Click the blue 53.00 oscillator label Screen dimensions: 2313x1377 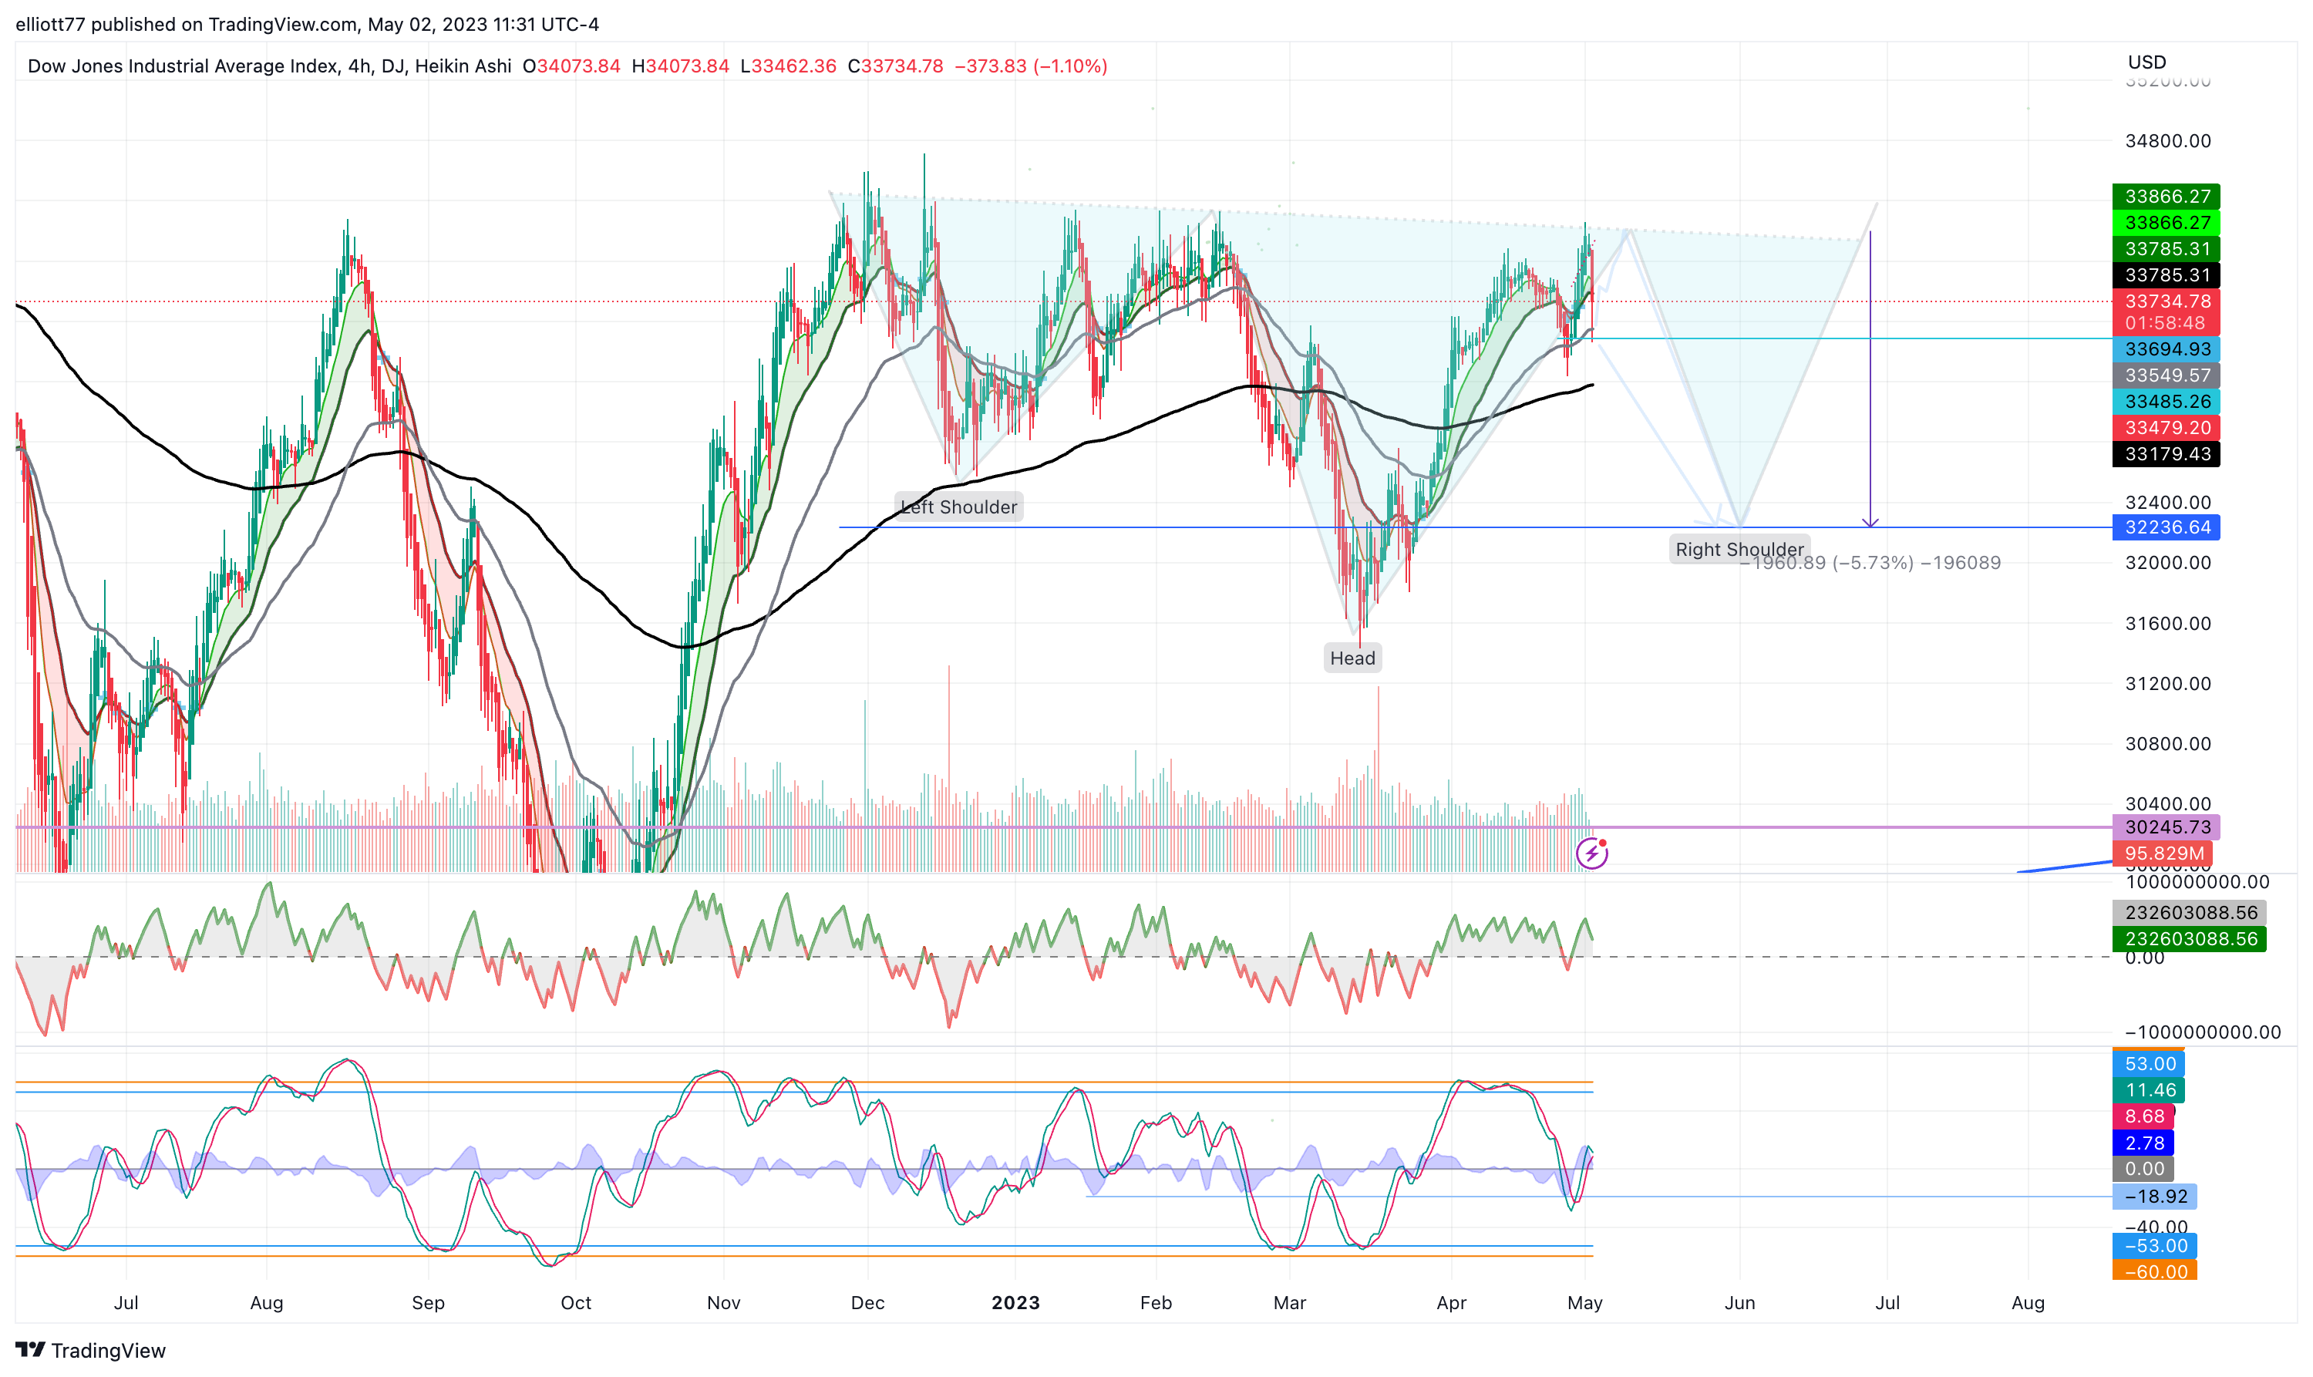click(x=2149, y=1063)
